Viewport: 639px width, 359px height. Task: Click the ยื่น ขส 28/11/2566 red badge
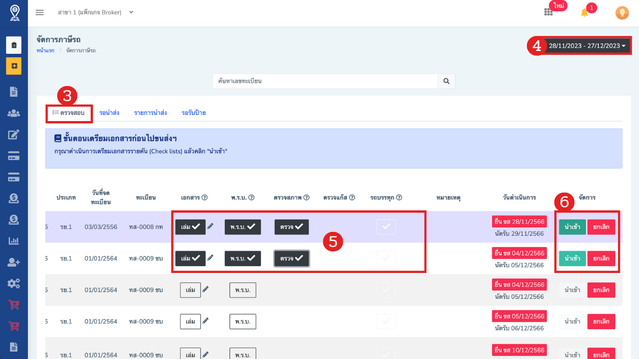[519, 221]
